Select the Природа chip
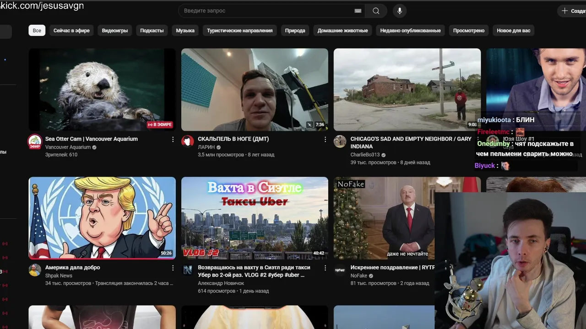The height and width of the screenshot is (329, 586). click(295, 31)
